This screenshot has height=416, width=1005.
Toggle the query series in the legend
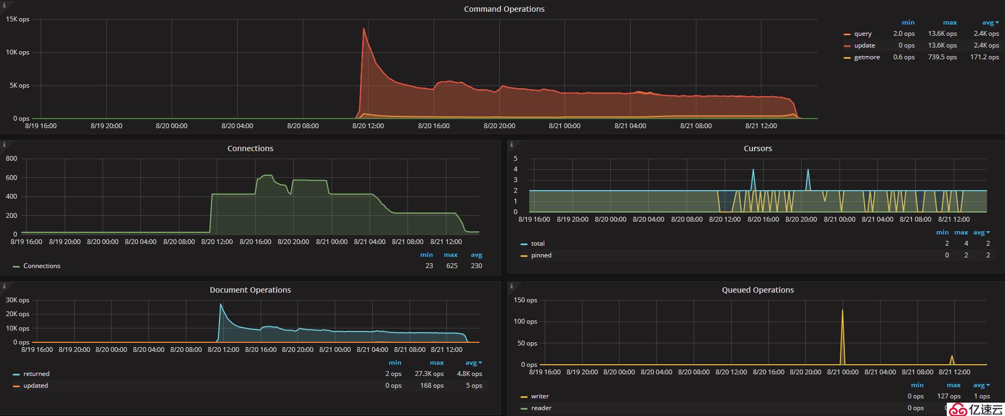click(x=862, y=34)
